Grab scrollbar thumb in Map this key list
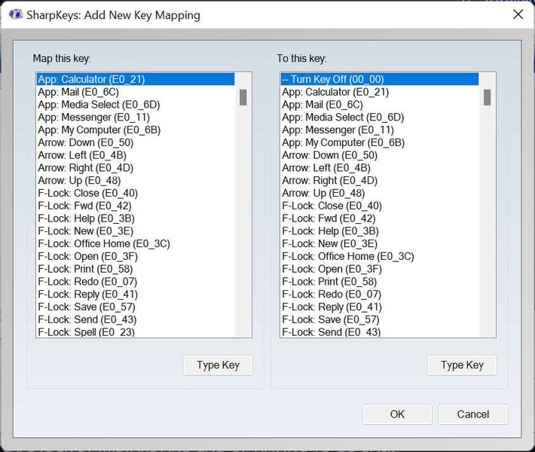The image size is (535, 452). [243, 97]
